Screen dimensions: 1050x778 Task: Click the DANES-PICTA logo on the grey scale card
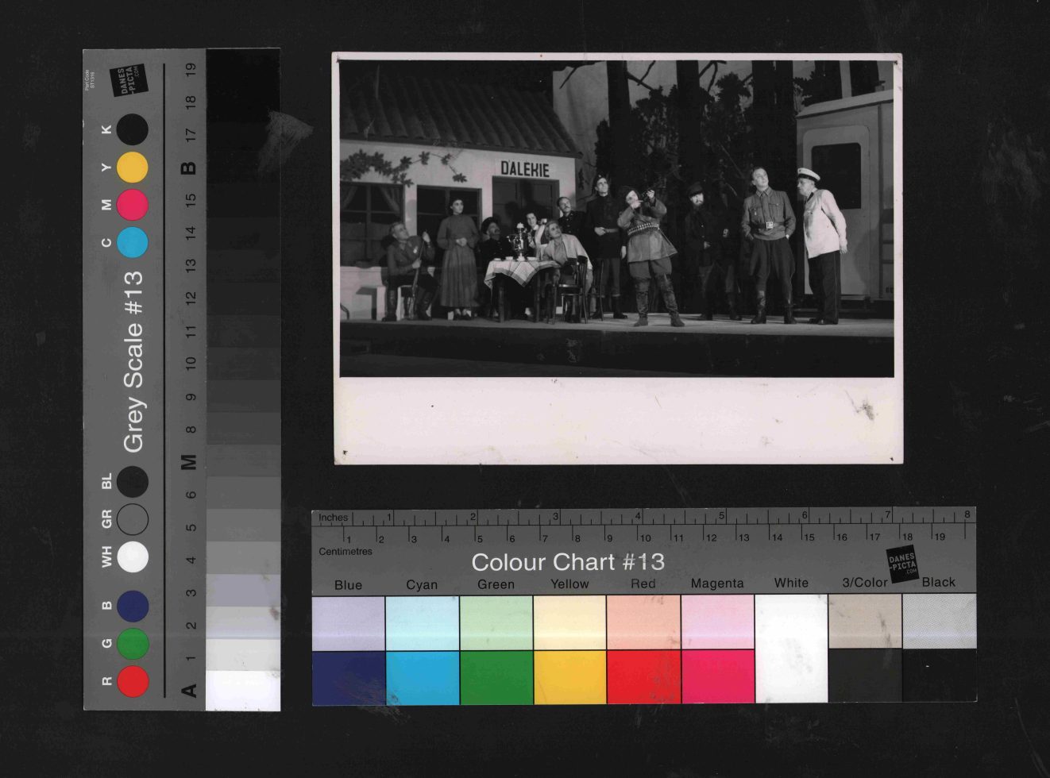129,80
